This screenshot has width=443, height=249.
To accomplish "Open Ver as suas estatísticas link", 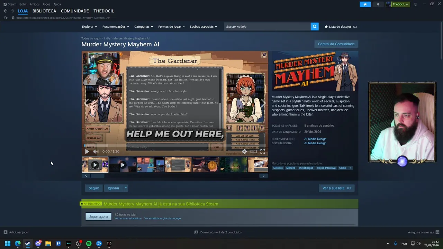I will point(128,219).
